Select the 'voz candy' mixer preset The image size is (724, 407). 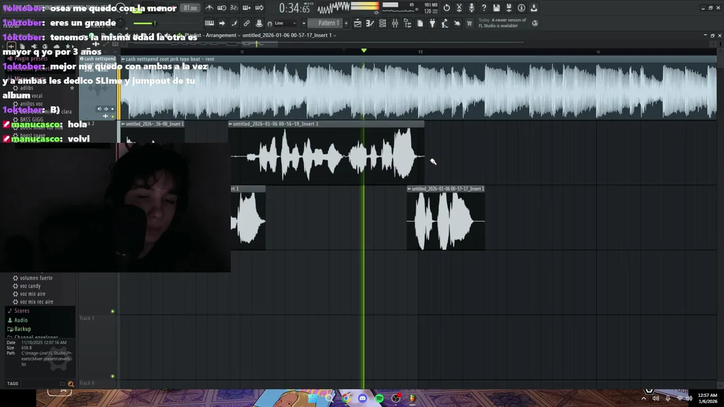30,286
